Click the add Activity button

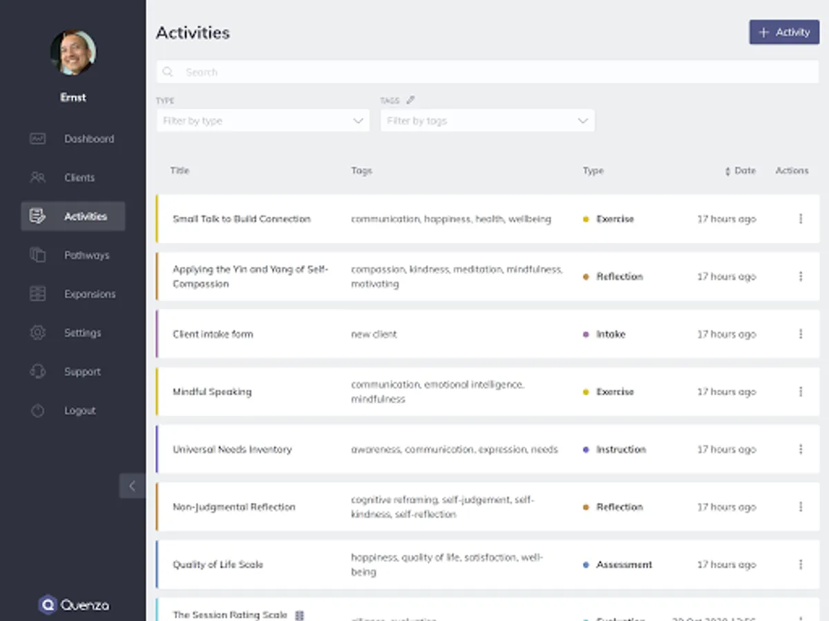(x=784, y=32)
